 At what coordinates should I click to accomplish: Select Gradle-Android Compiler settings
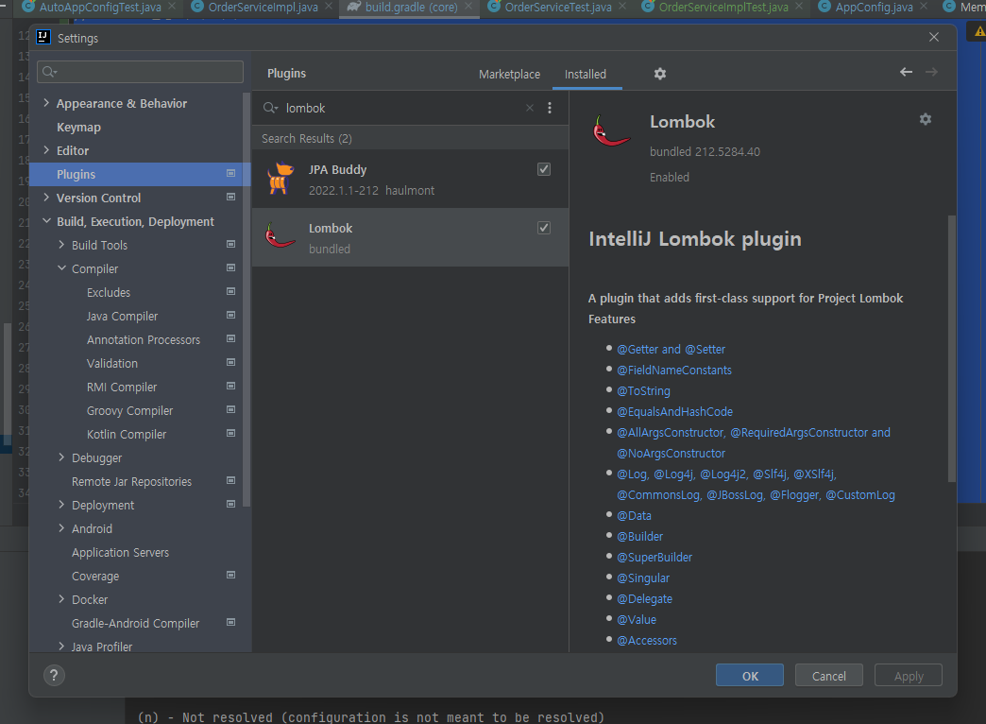coord(135,623)
